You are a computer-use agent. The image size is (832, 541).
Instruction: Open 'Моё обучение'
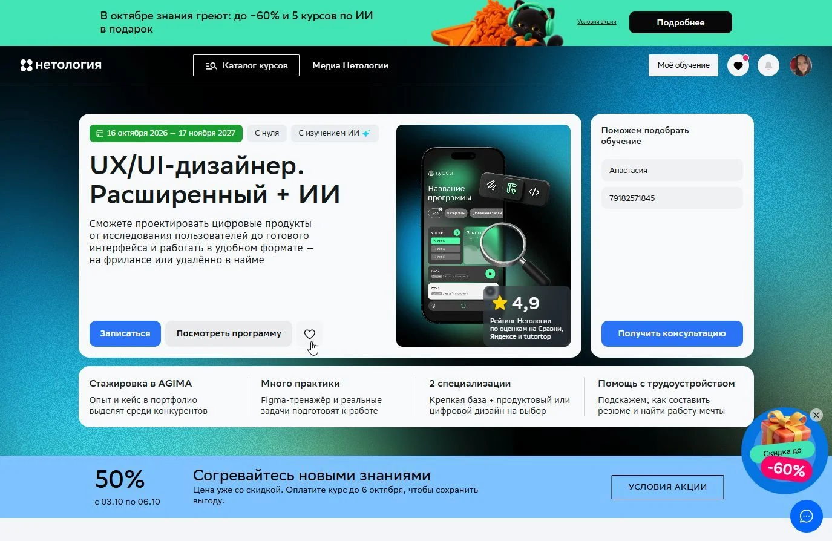(683, 65)
